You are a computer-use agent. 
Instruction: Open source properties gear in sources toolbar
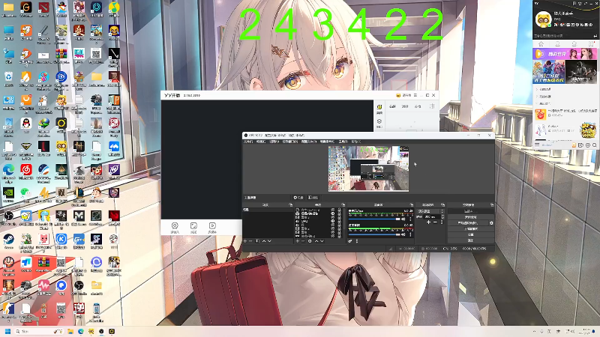[x=310, y=241]
